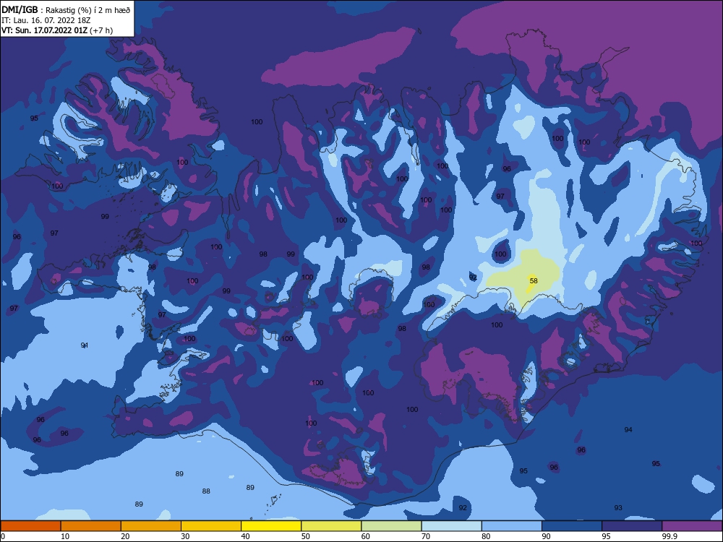
Task: Click the dark indigo 95-99.9 legend swatch
Action: tap(632, 526)
